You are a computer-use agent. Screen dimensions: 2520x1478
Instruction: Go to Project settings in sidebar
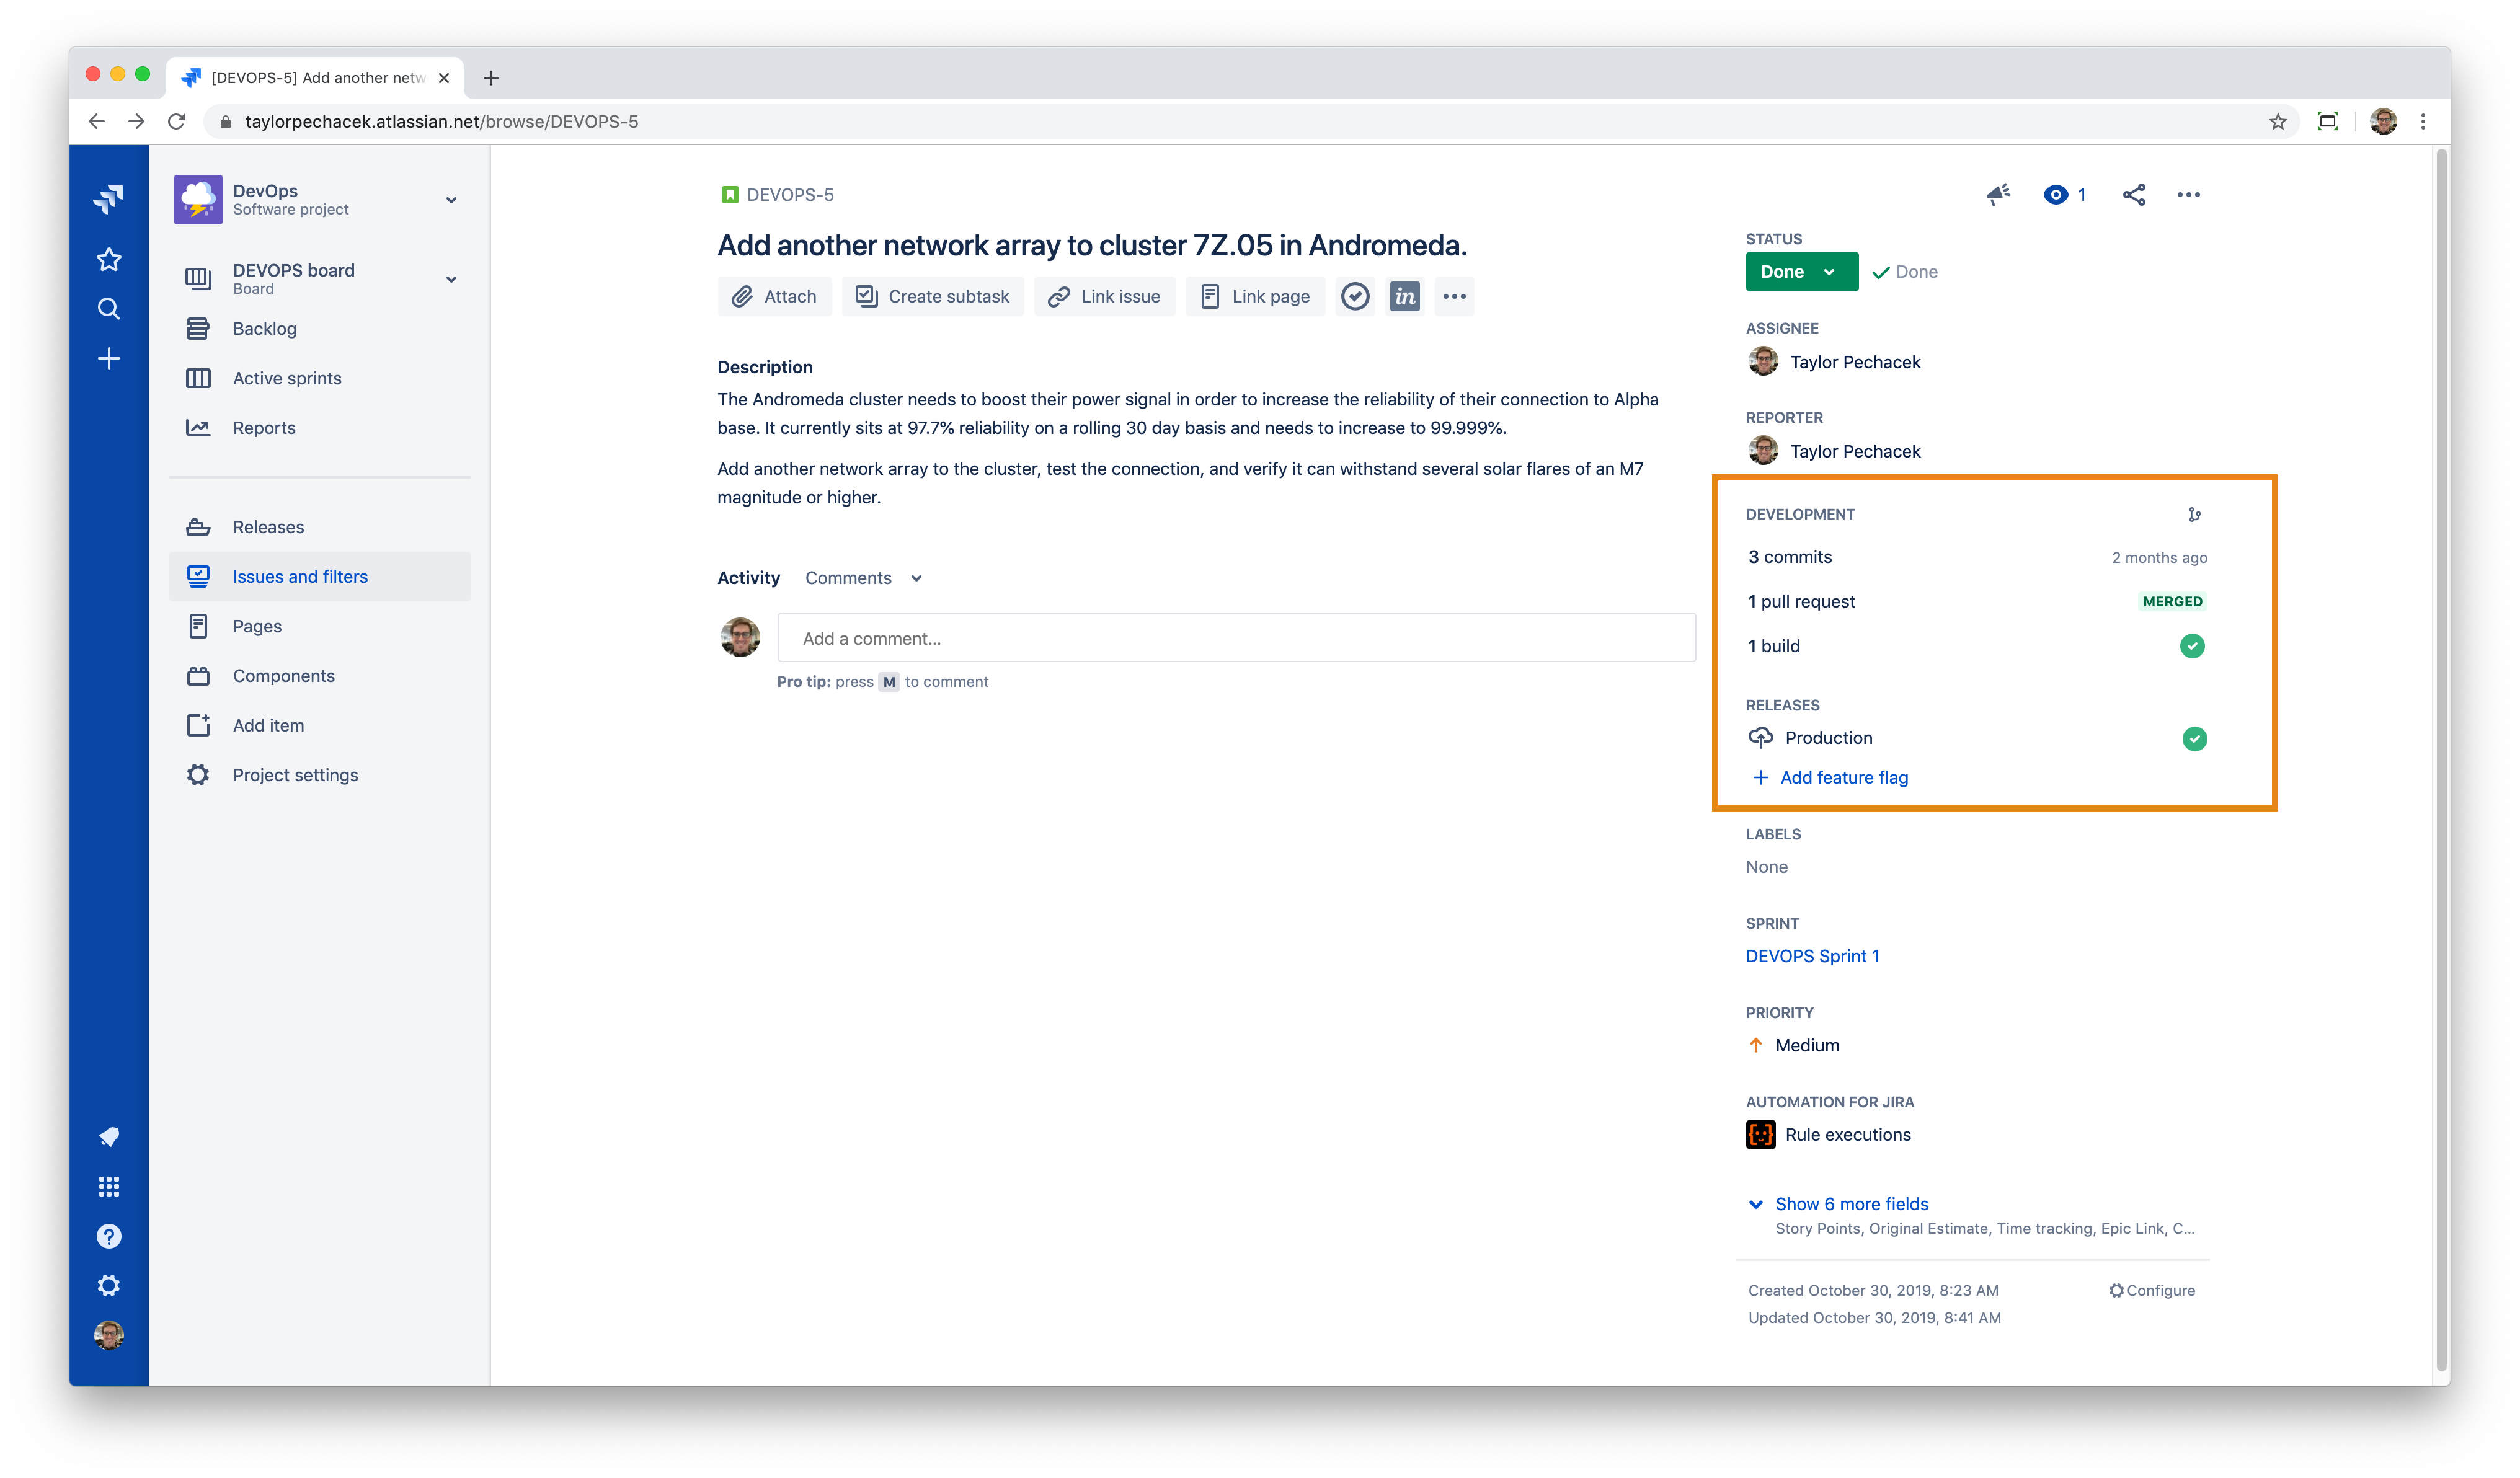pyautogui.click(x=295, y=775)
